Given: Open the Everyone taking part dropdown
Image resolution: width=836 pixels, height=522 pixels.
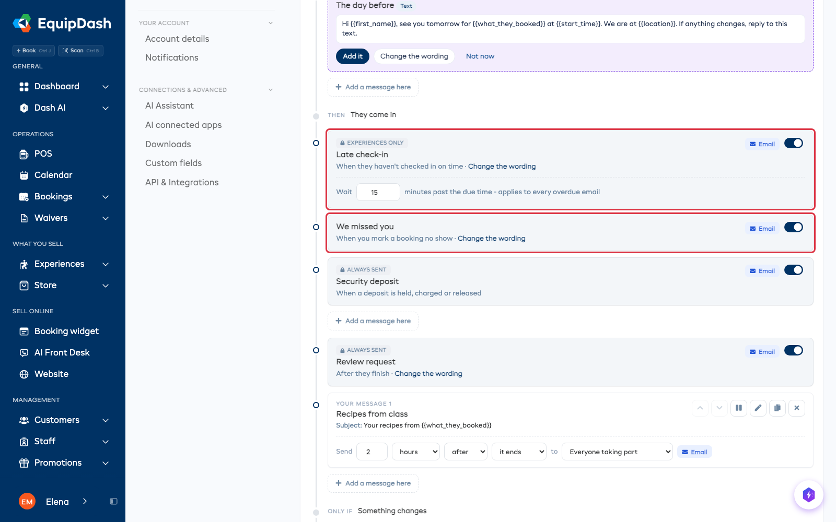Looking at the screenshot, I should tap(617, 452).
